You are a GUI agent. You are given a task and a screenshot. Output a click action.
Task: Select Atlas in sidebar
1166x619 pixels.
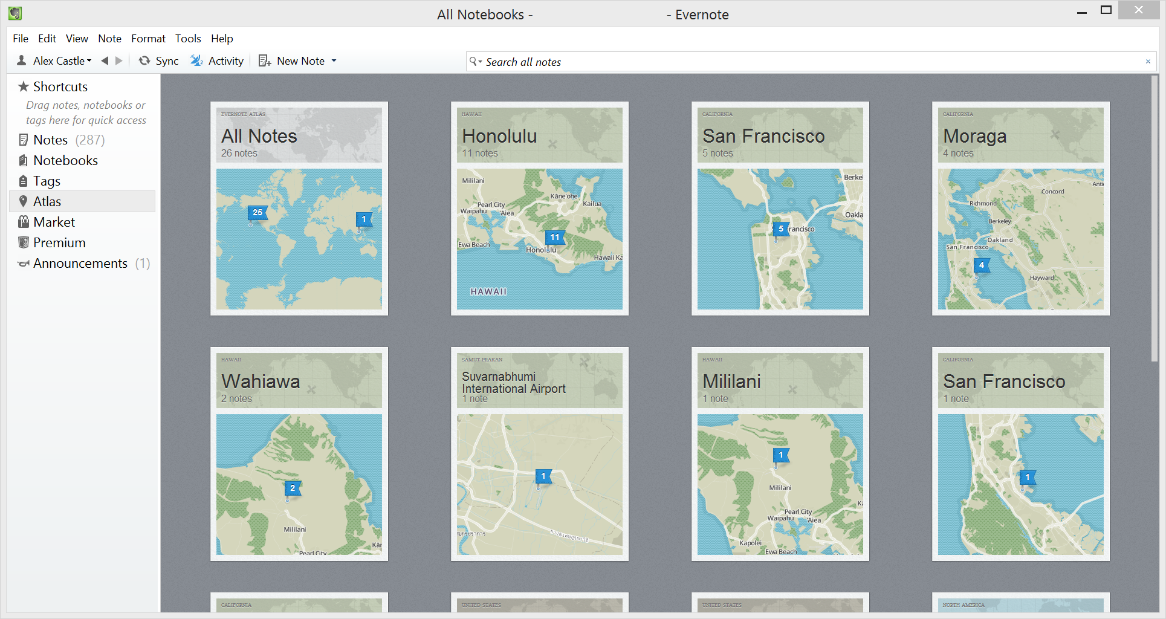point(82,201)
